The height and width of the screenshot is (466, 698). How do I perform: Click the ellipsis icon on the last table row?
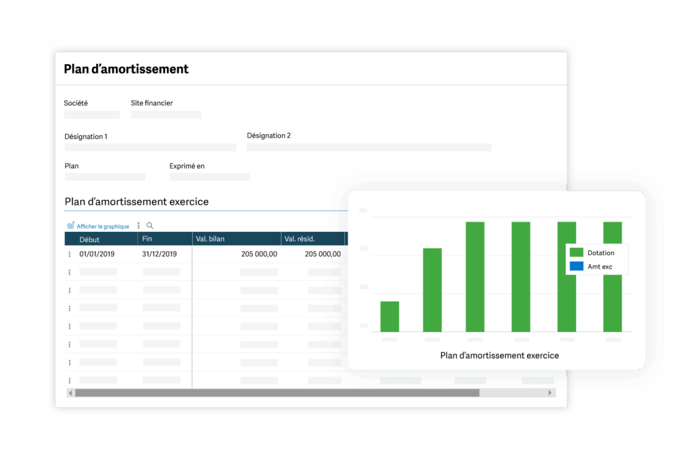pos(69,380)
